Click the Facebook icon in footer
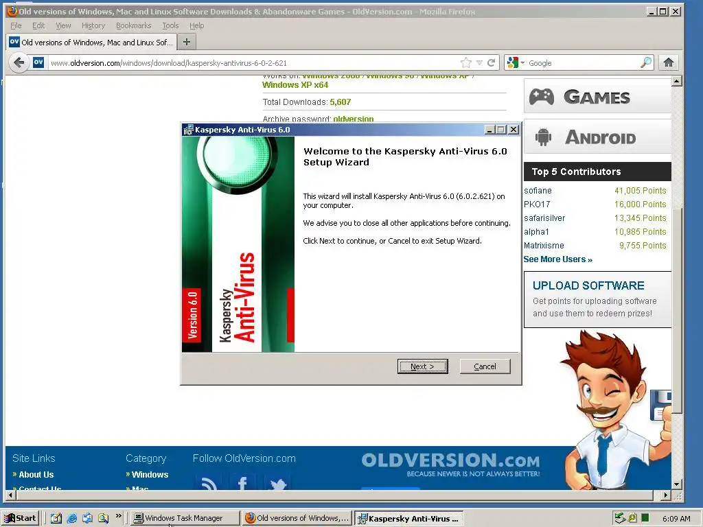703x527 pixels. click(x=242, y=482)
